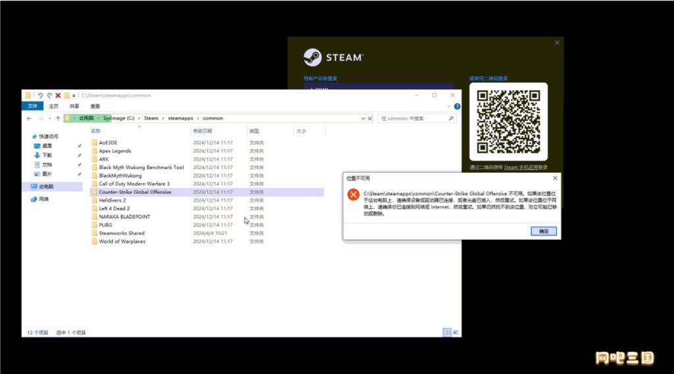Viewport: 674px width, 374px height.
Task: Click the pin icon beside 图片
Action: click(x=80, y=174)
